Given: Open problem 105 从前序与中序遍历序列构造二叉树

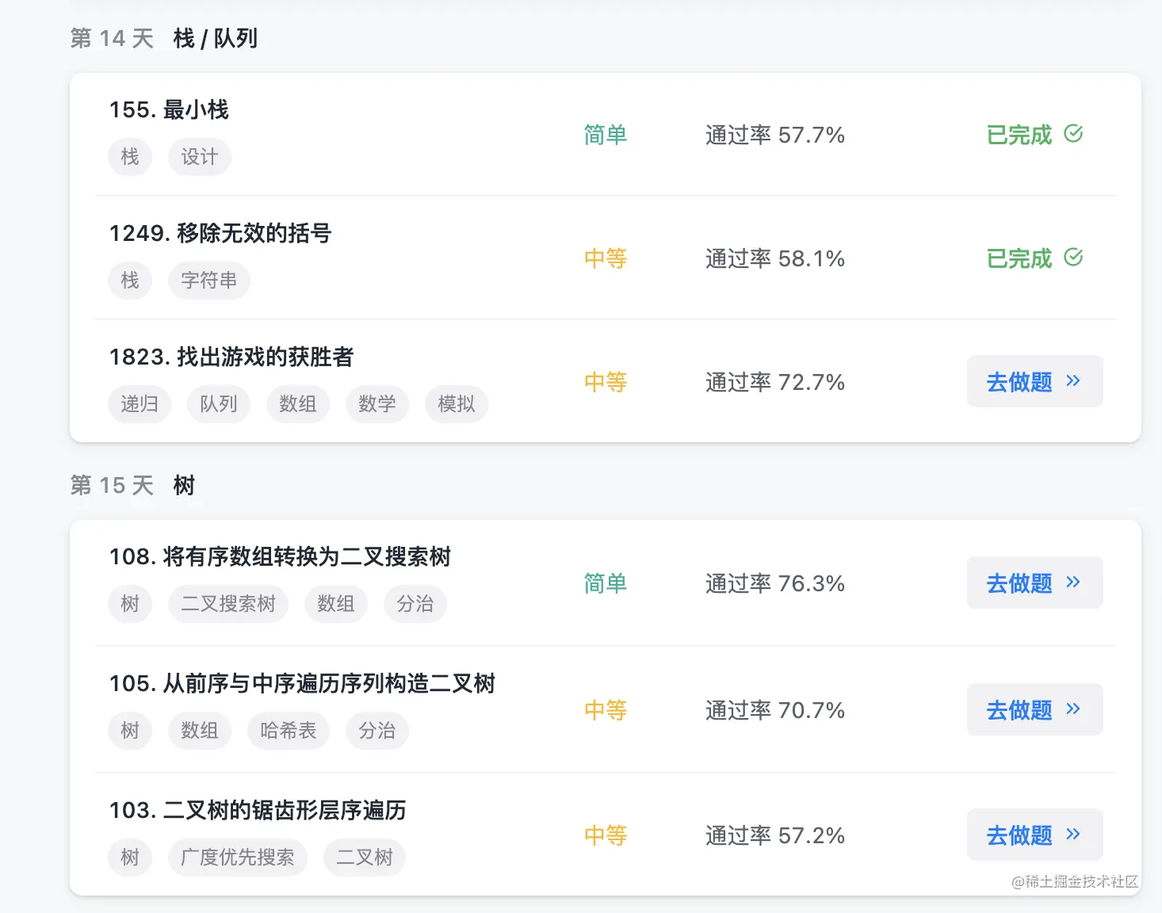Looking at the screenshot, I should coord(302,683).
